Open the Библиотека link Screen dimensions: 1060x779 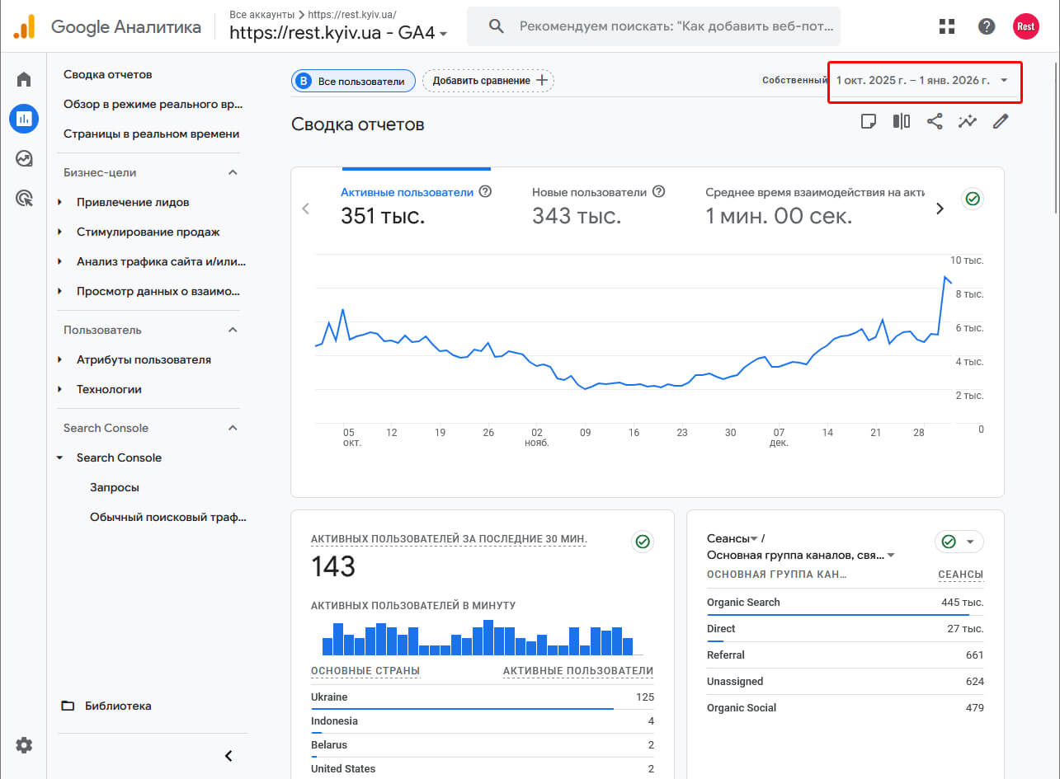pos(117,706)
